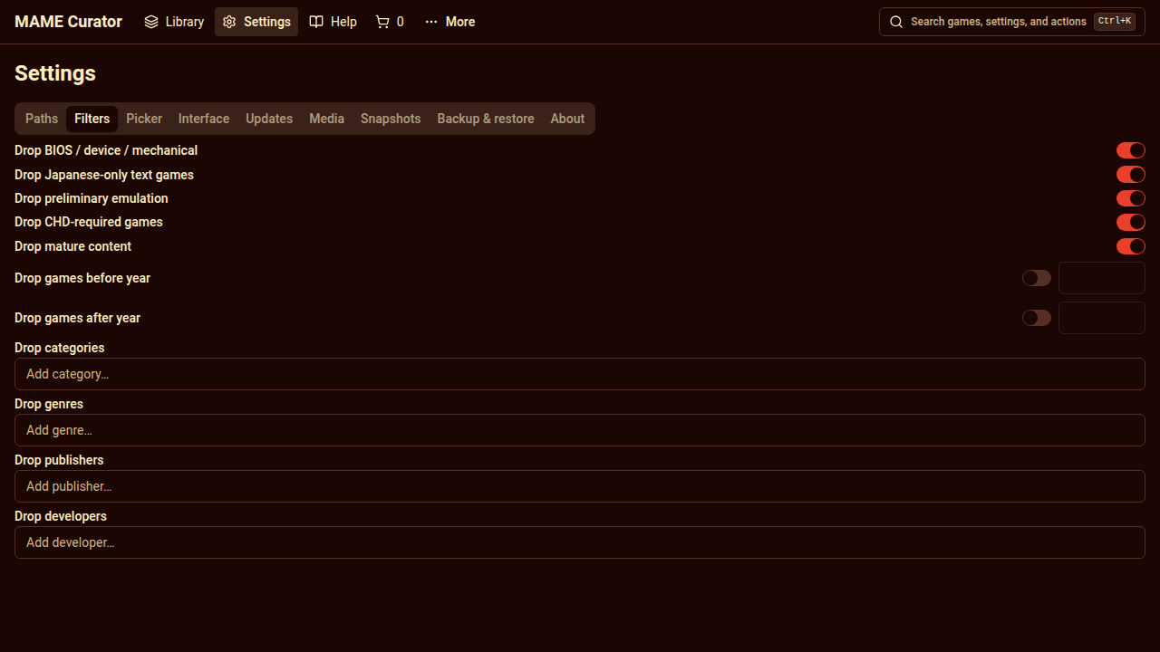Viewport: 1160px width, 652px height.
Task: Focus the Add developer field
Action: pos(580,542)
